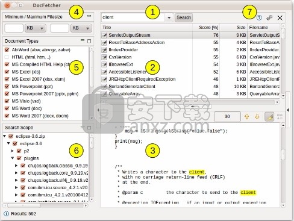The image size is (294, 221).
Task: Click the JREHttpClientRequiredException file icon
Action: tap(104, 79)
